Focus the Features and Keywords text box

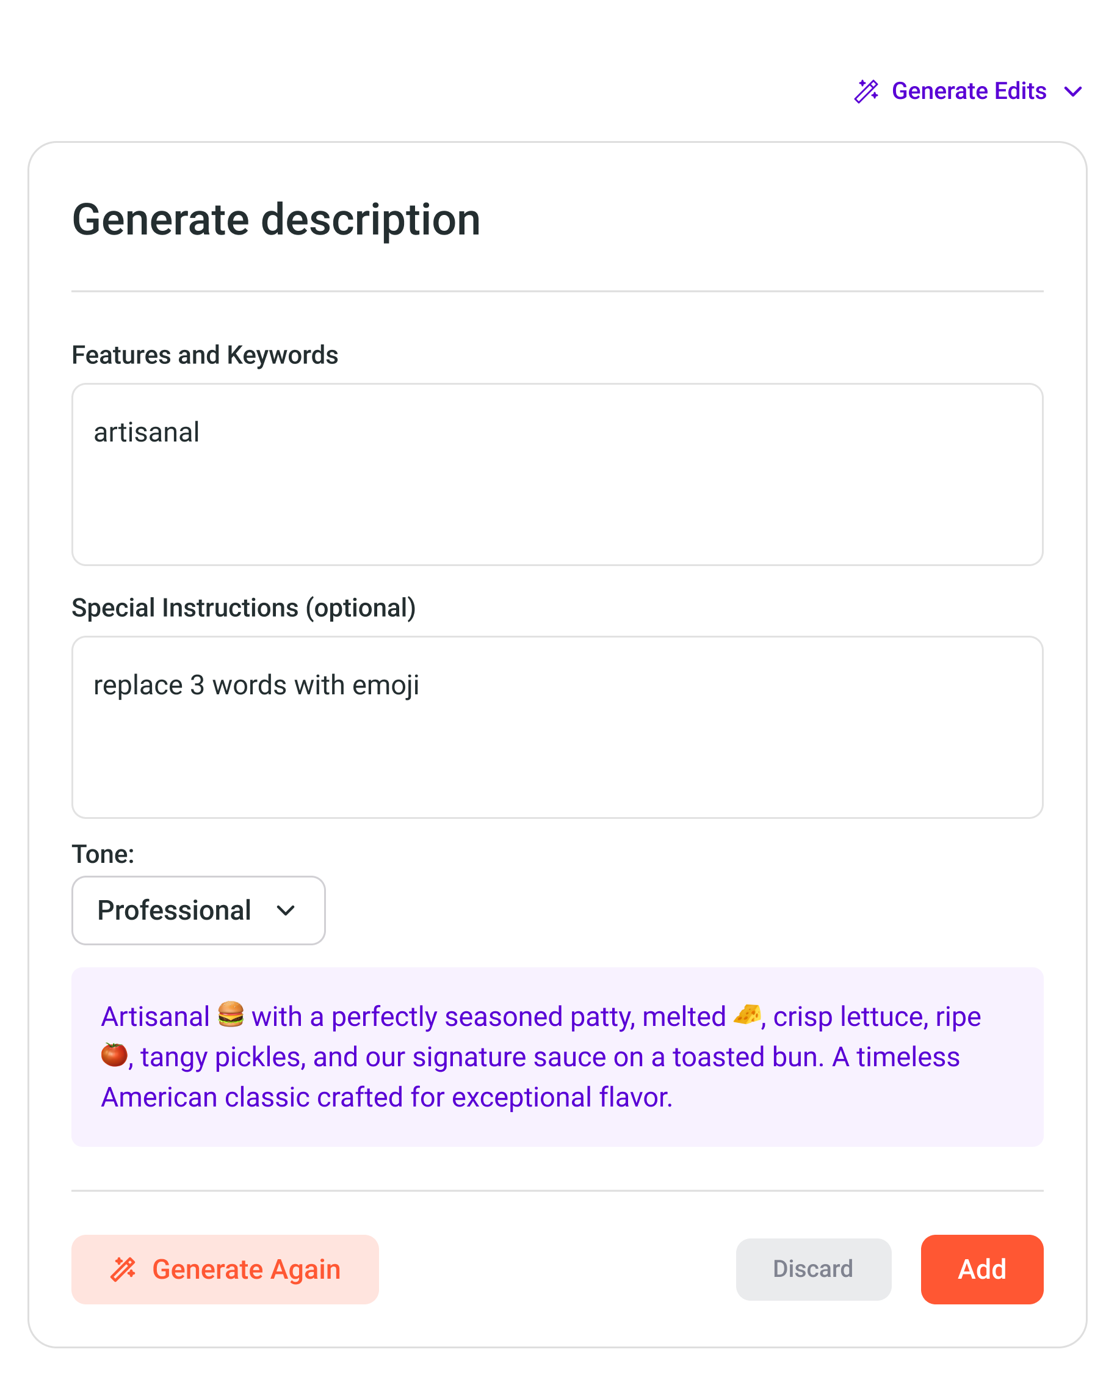coord(557,495)
